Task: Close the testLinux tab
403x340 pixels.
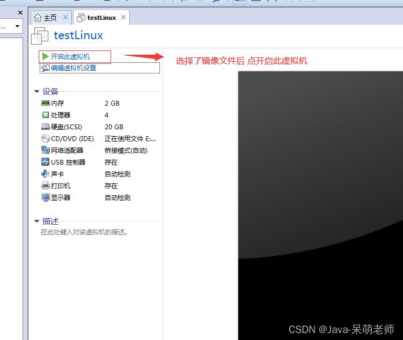Action: (123, 17)
